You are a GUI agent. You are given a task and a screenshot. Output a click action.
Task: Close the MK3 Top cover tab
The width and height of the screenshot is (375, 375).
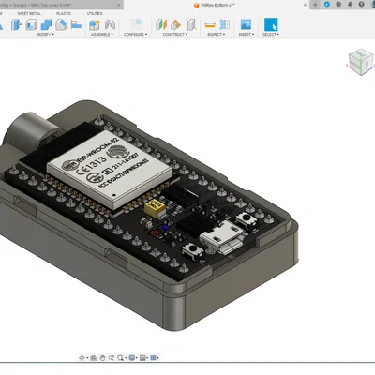coord(119,5)
